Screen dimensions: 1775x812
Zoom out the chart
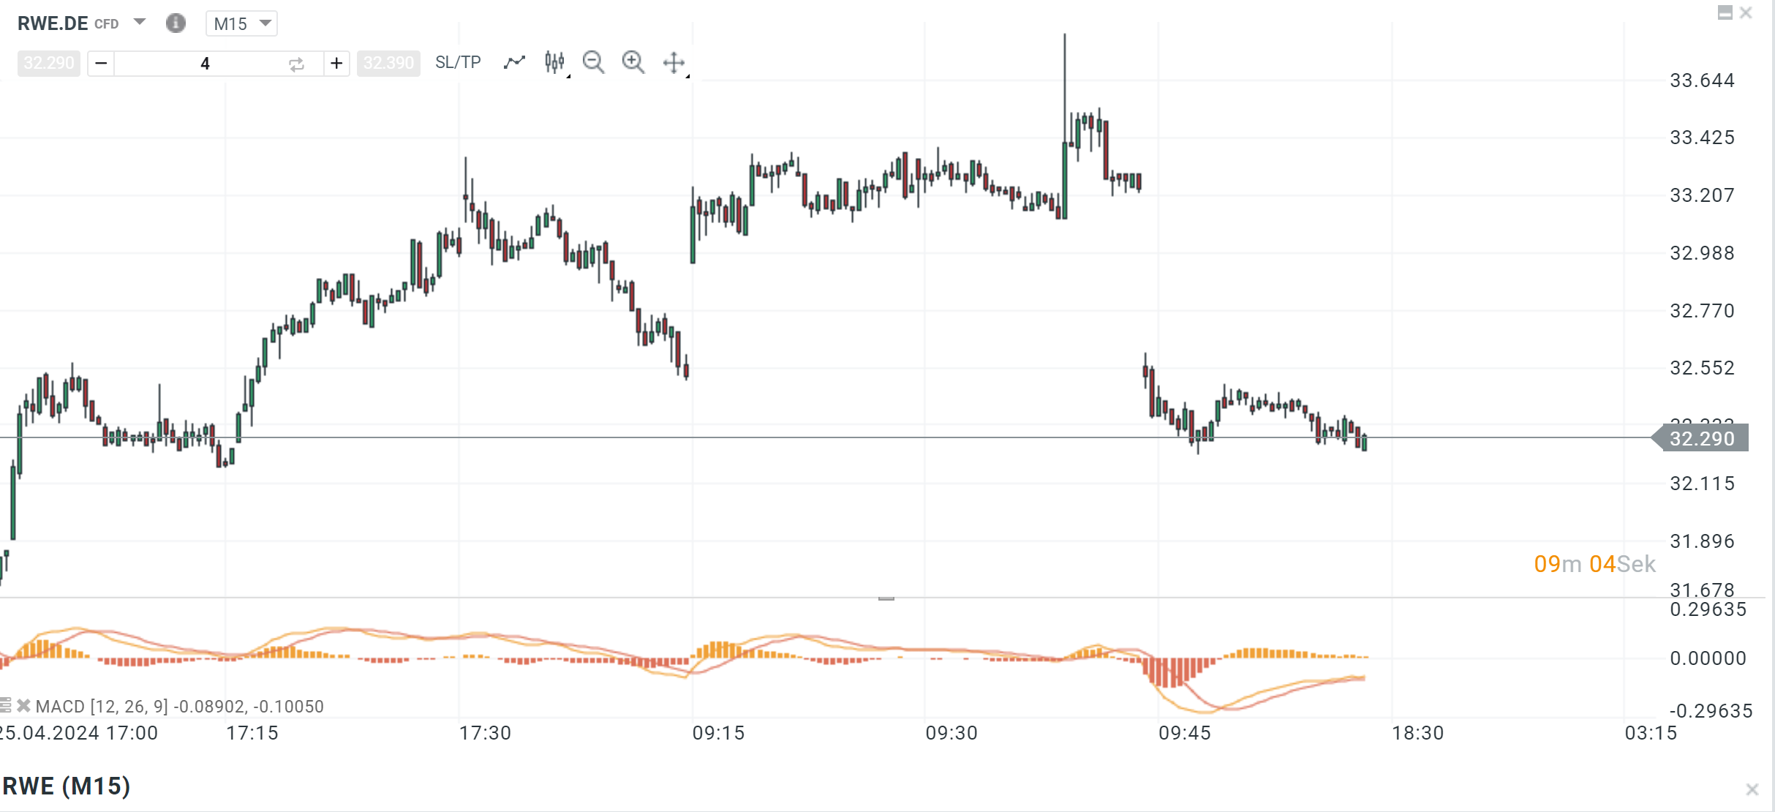593,63
